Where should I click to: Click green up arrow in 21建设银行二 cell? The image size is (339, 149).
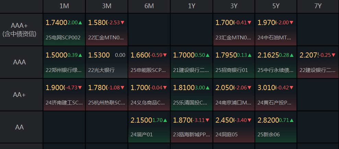[x=207, y=55]
